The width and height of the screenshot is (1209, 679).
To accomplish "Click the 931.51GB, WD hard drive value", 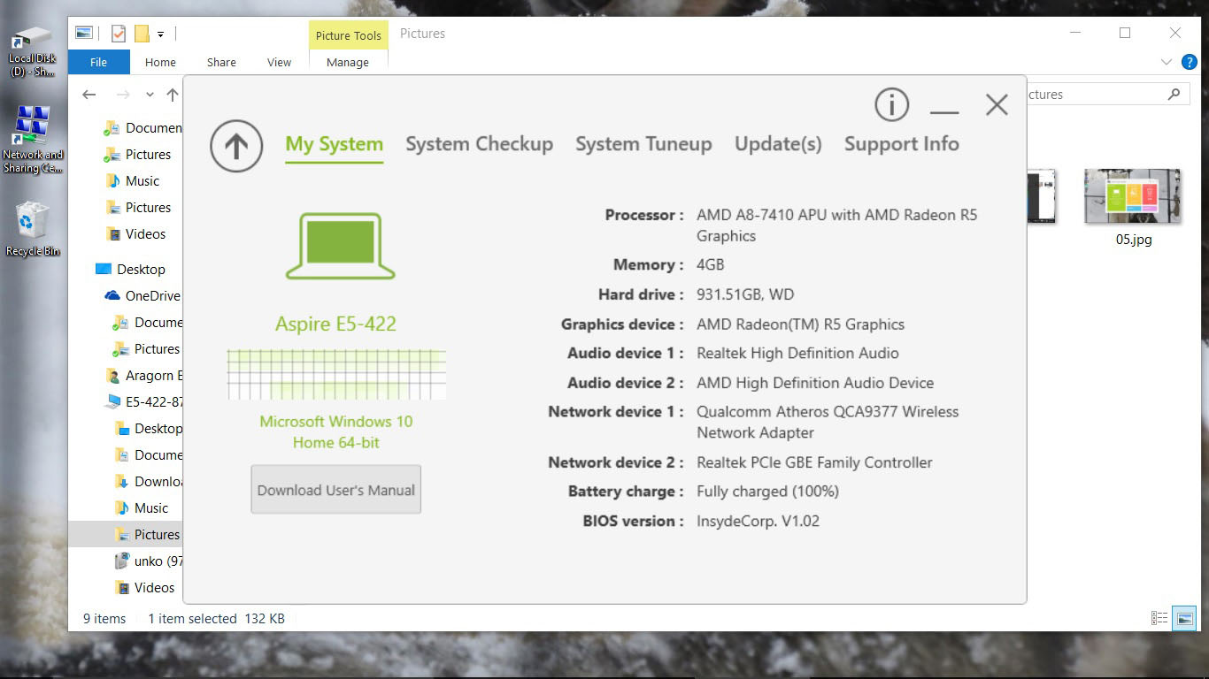I will click(745, 294).
